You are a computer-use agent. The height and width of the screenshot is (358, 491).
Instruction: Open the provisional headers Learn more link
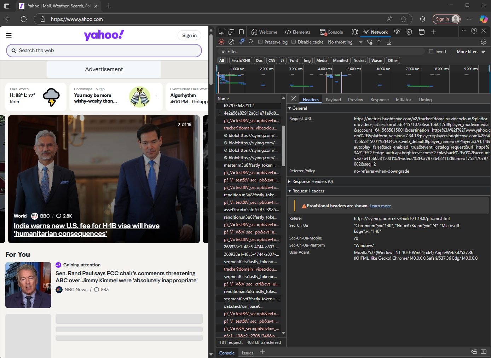click(380, 206)
